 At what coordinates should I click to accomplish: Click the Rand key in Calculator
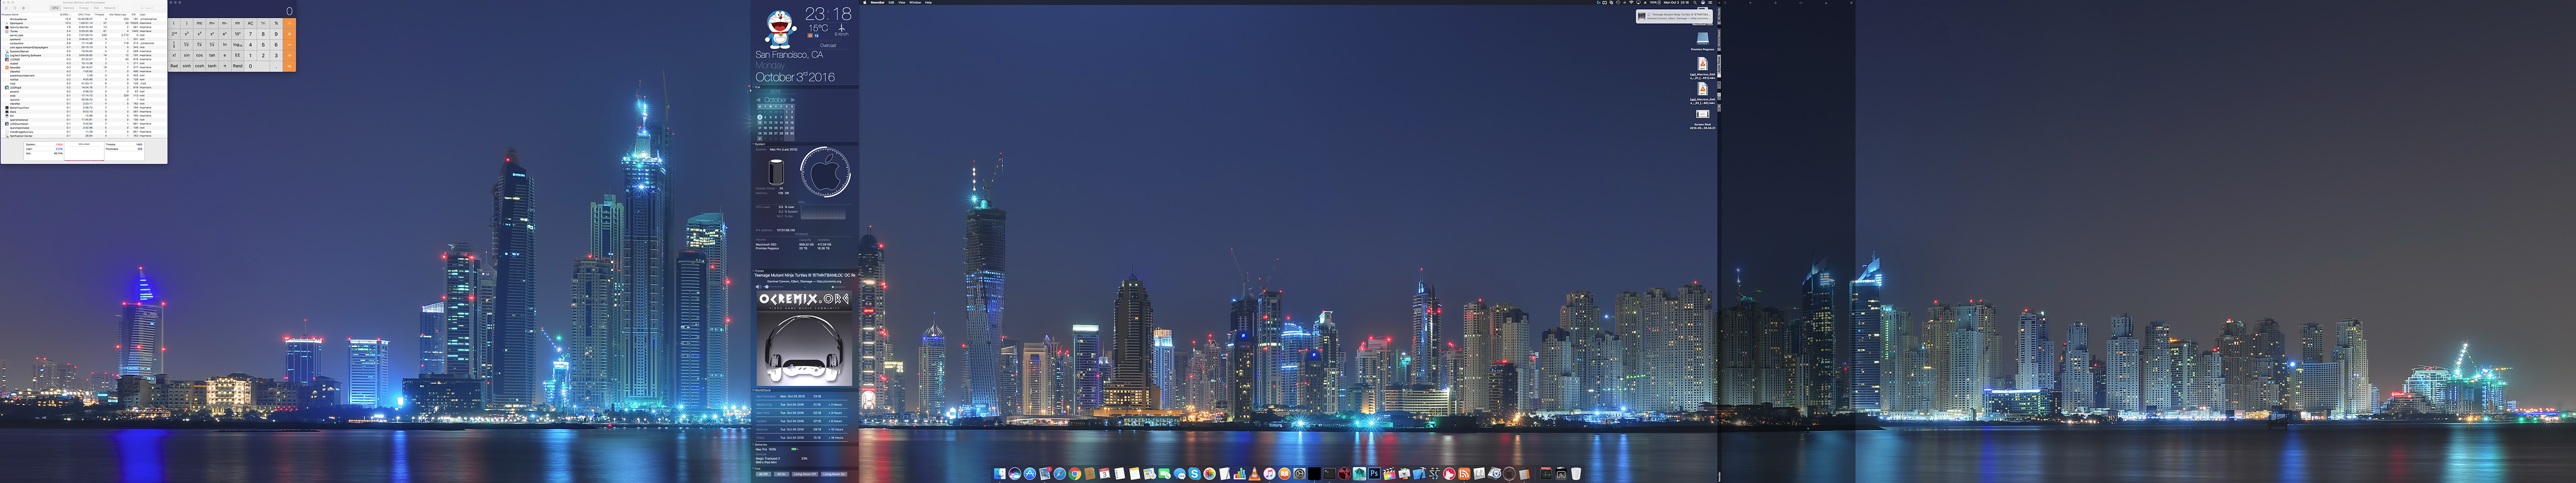[237, 66]
